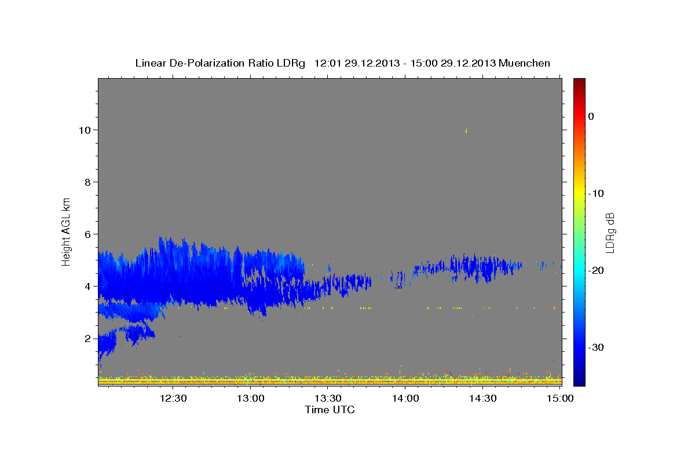Click the date range '12:01 29.12.2013' in title
This screenshot has height=463, width=695.
coord(357,63)
